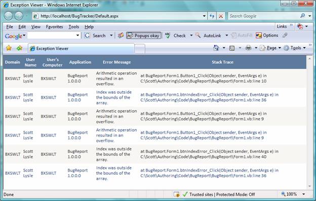Screen dimensions: 316x201
Task: Click the bookmark icon beside the Search button dropdown
Action: click(121, 35)
